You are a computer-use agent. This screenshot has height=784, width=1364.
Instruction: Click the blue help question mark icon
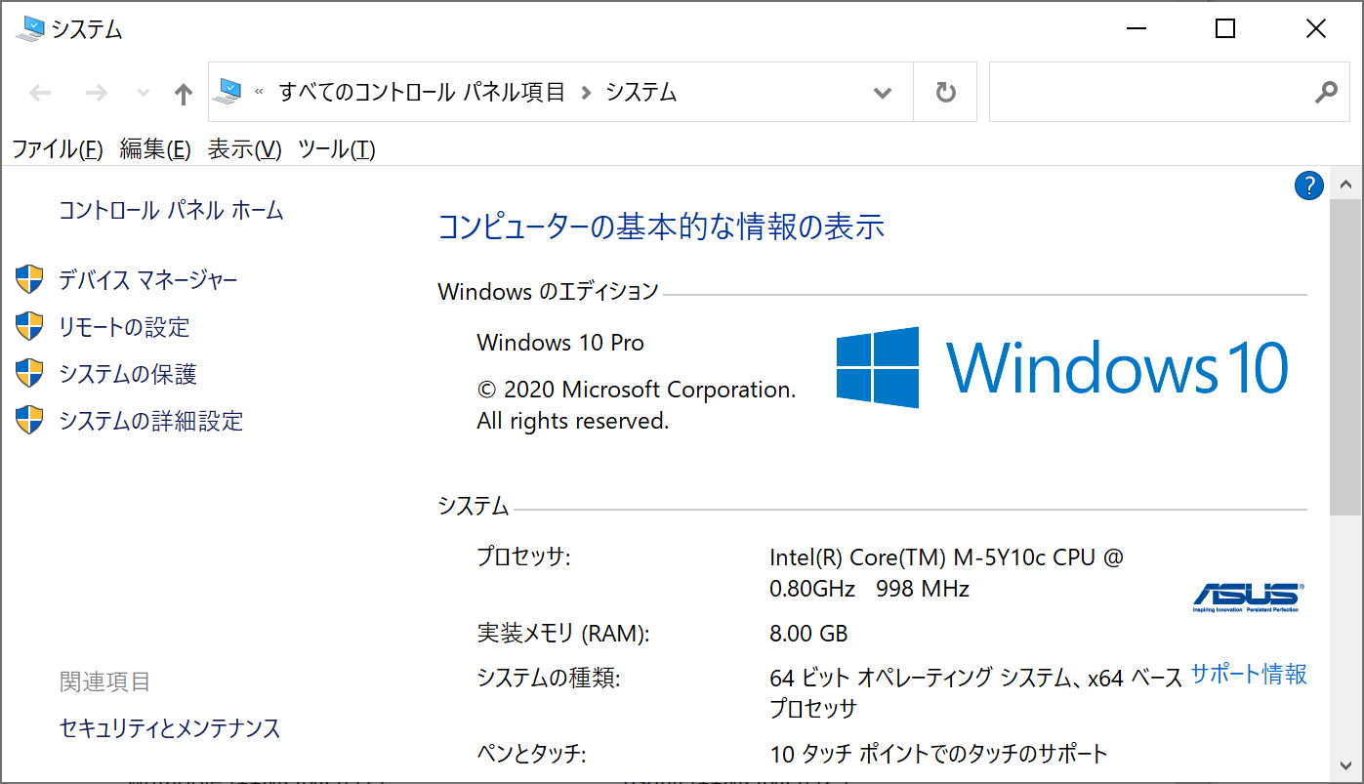pos(1308,186)
